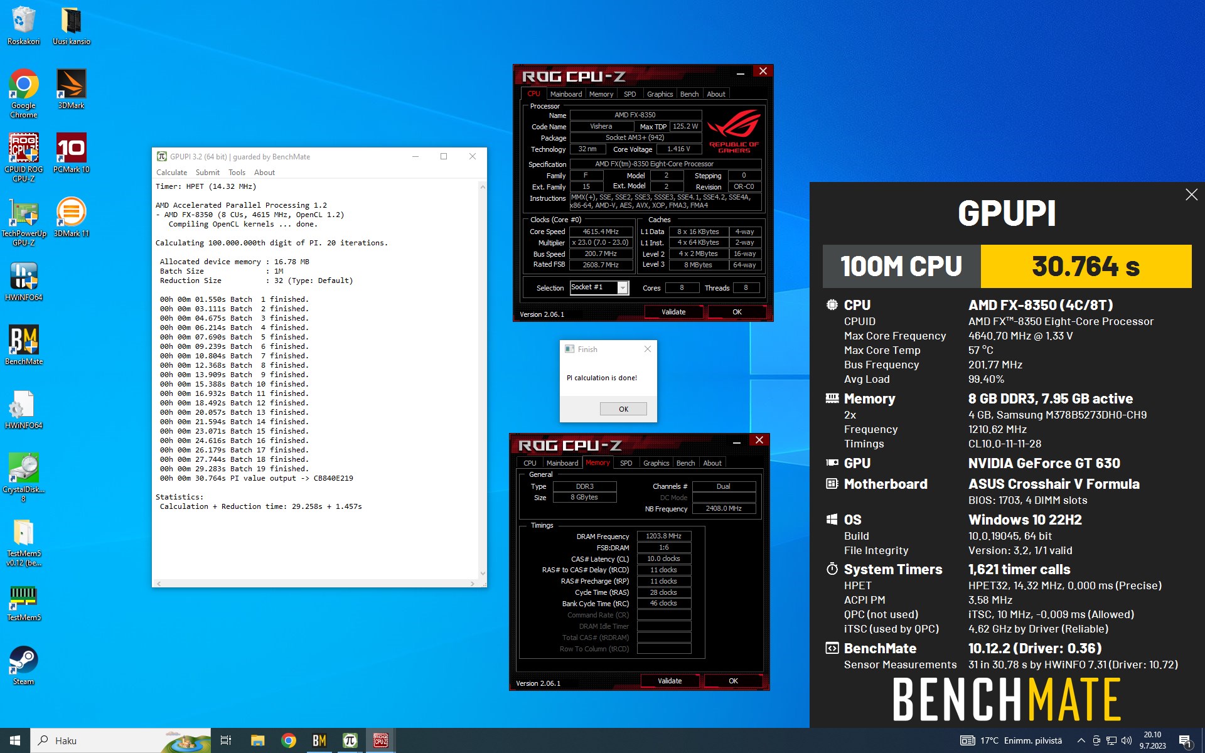Open Graphics tab in bottom CPU-Z window
This screenshot has width=1205, height=753.
[x=656, y=463]
